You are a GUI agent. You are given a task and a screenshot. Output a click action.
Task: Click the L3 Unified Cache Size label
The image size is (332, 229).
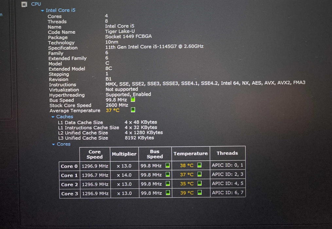(x=83, y=138)
